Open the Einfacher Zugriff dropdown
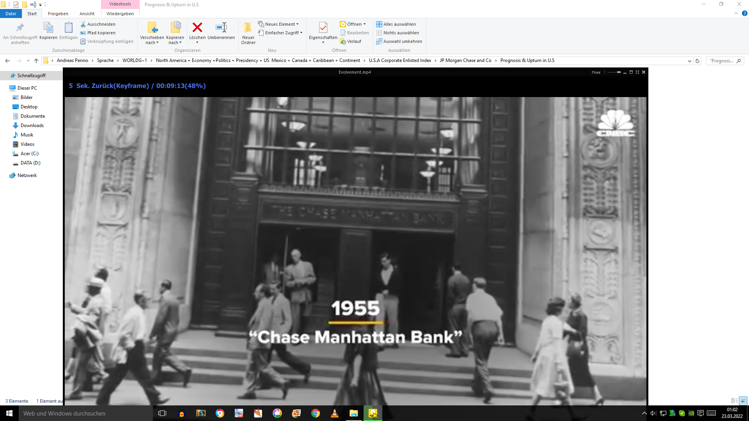 pyautogui.click(x=280, y=33)
